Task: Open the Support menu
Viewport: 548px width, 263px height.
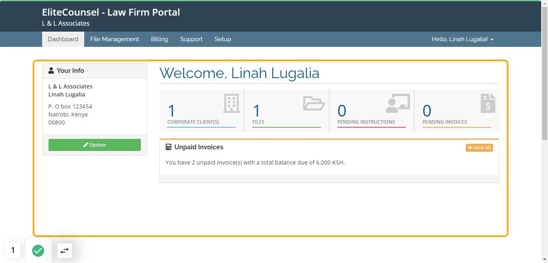Action: point(191,39)
